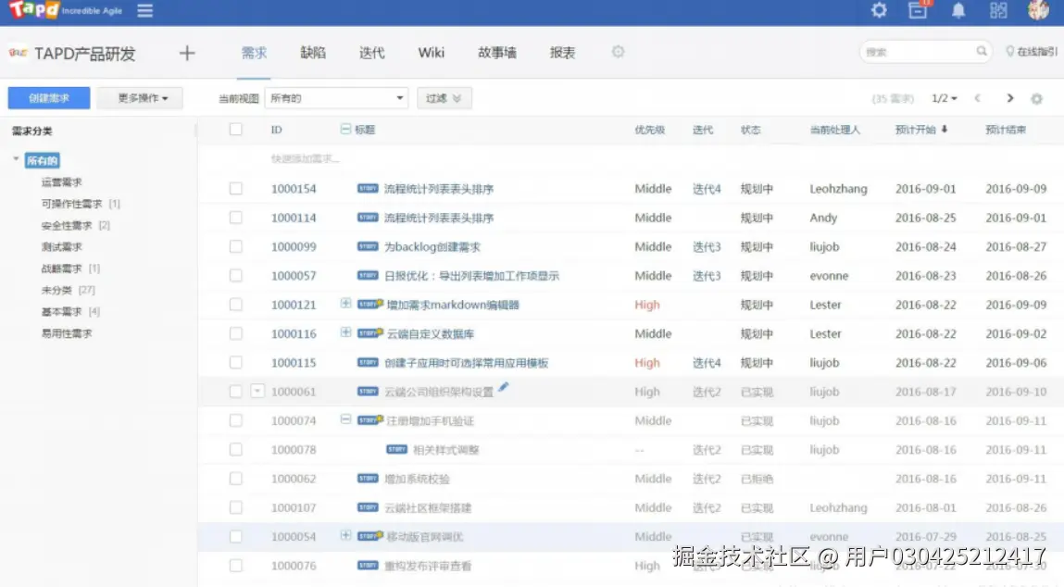Click story icon of row 1000107
The height and width of the screenshot is (587, 1064).
tap(368, 507)
